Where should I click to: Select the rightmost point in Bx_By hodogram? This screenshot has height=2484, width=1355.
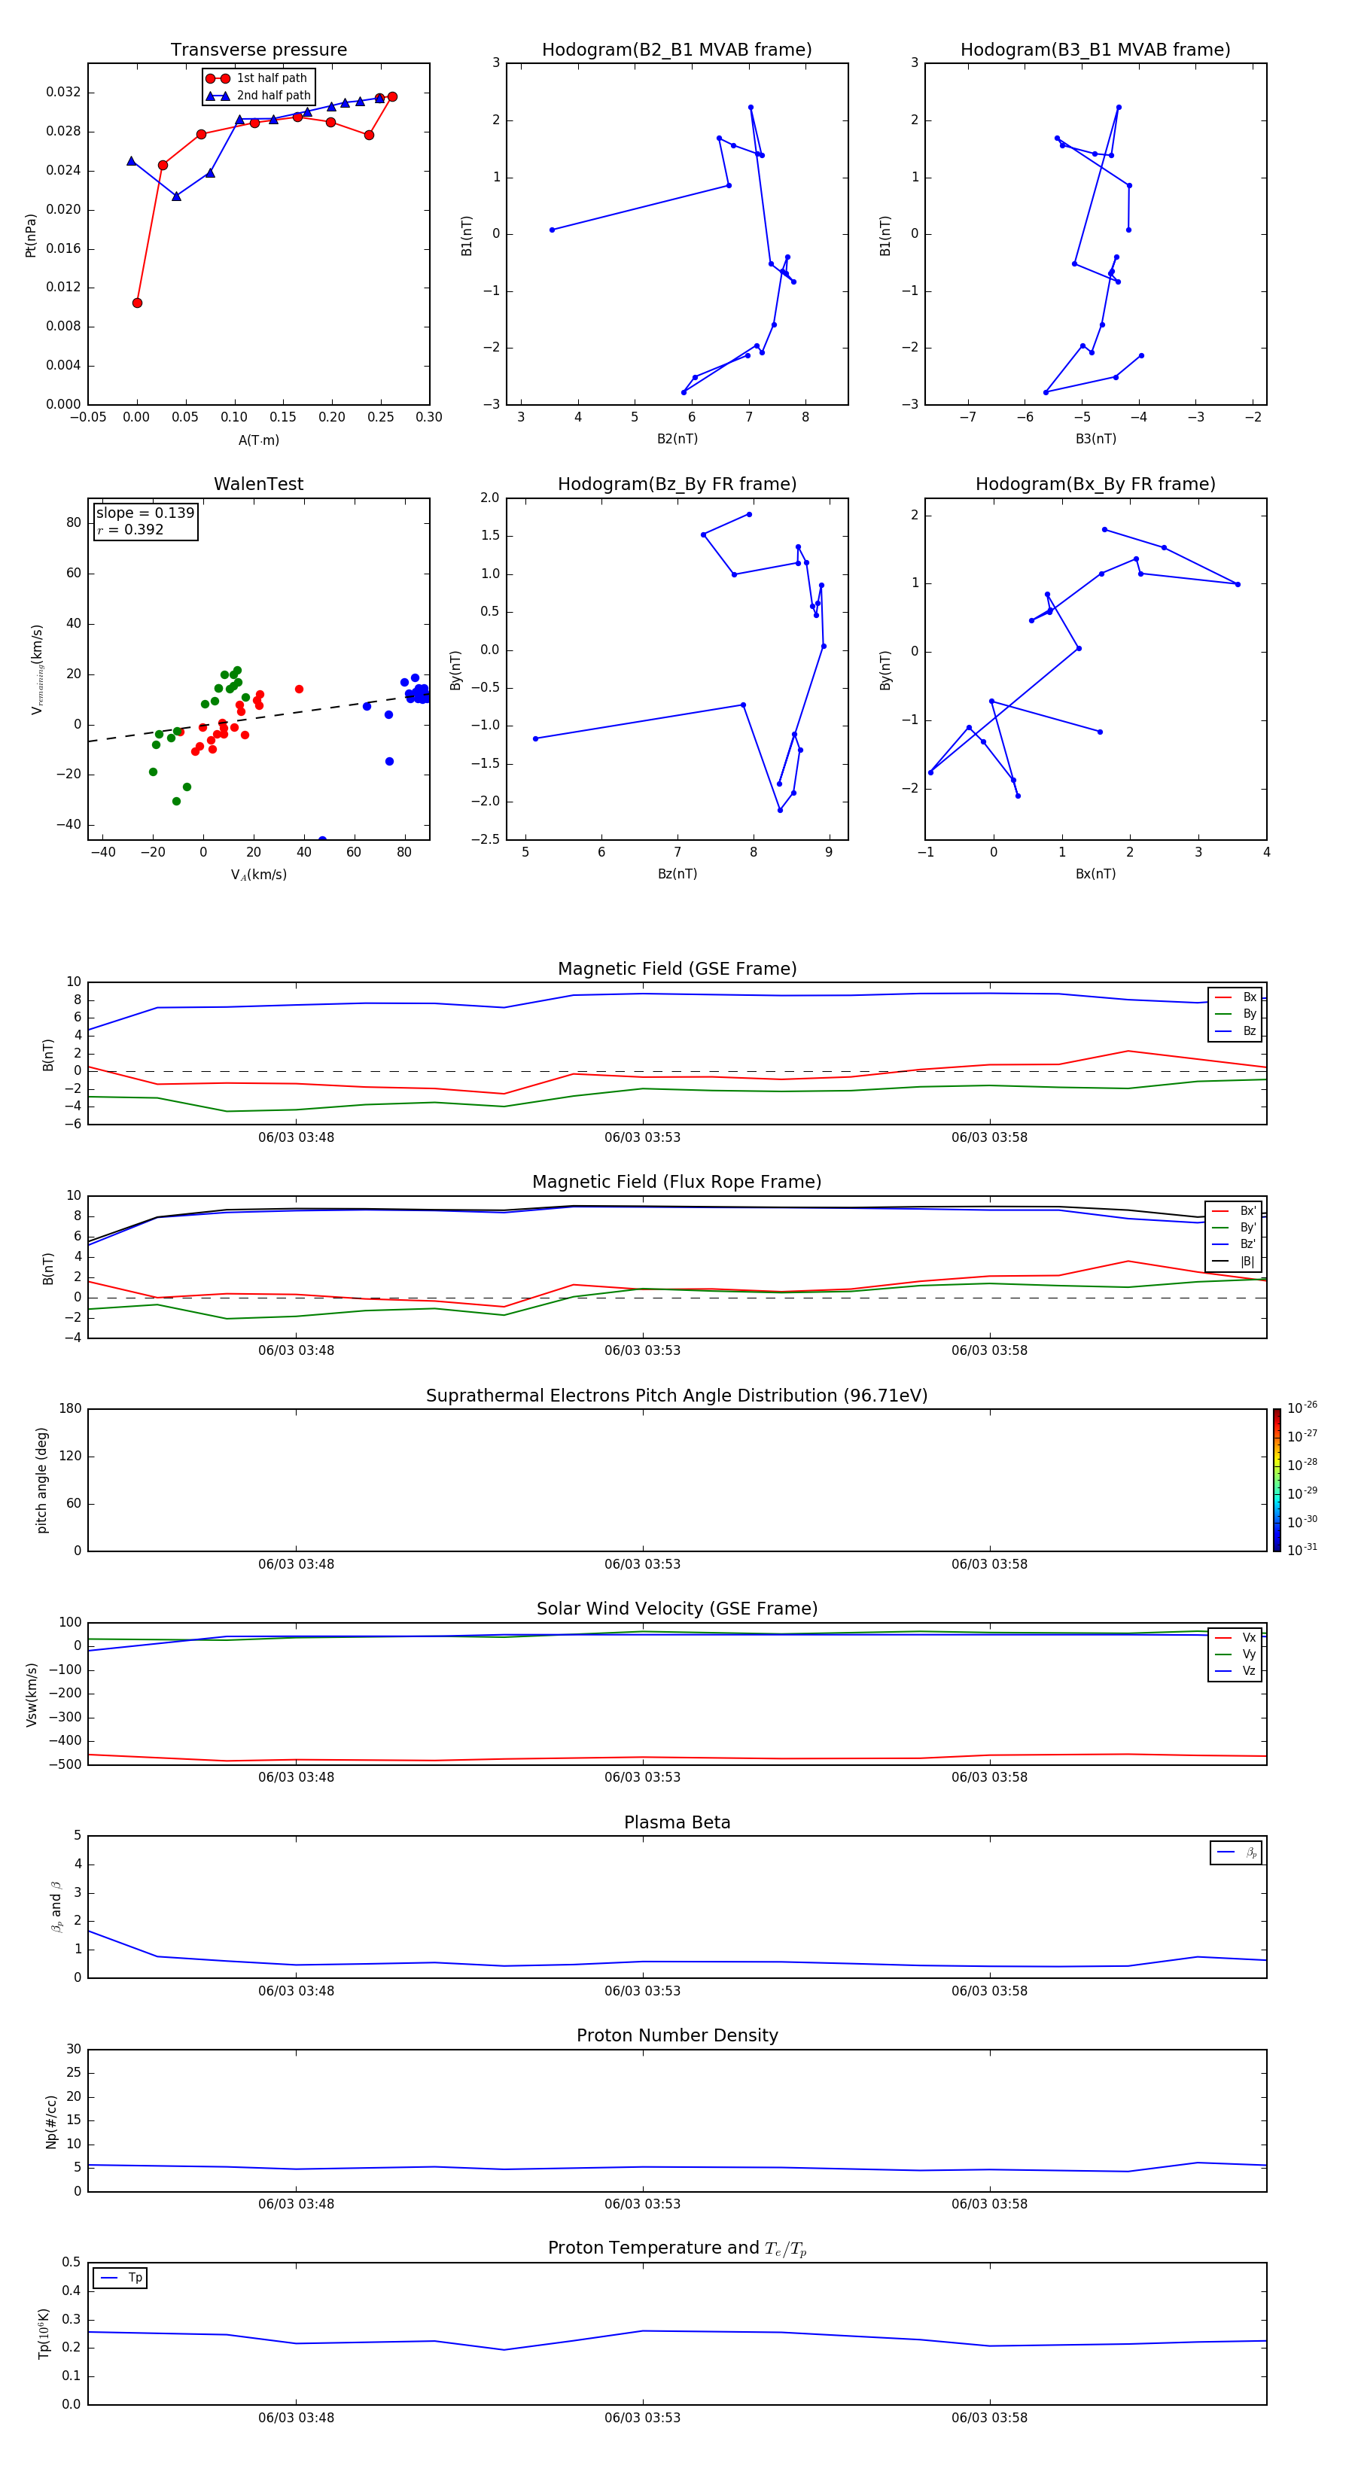tap(1238, 584)
